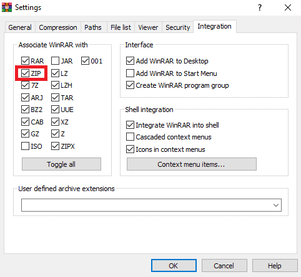
Task: Uncheck the UUE checkbox
Action: click(55, 110)
